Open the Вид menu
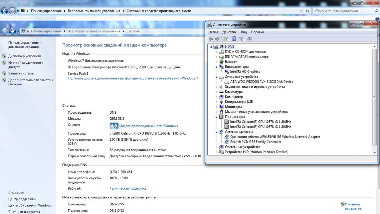 (244, 32)
